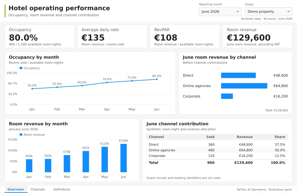Click the 360 sold cell

(211, 144)
